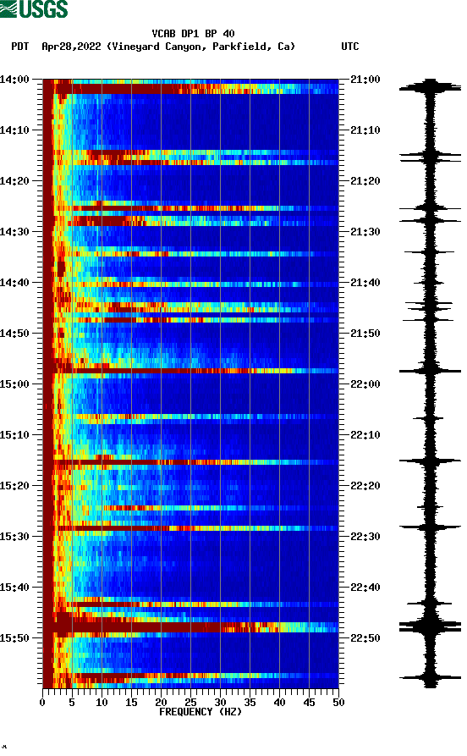Click the 50 Hz axis tick label
This screenshot has width=467, height=756.
click(338, 703)
